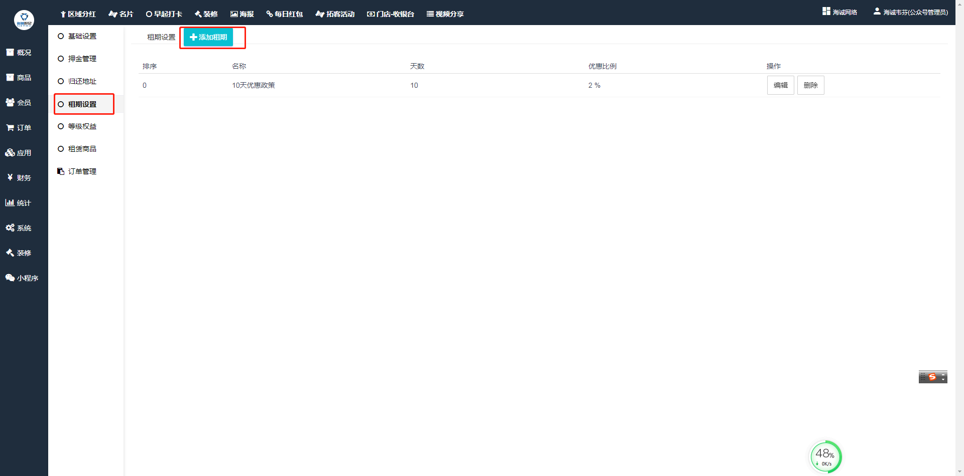Open 名片 business card in top navigation

121,14
